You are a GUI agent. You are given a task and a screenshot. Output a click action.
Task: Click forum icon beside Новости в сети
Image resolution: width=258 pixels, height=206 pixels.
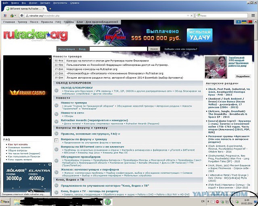point(57,114)
